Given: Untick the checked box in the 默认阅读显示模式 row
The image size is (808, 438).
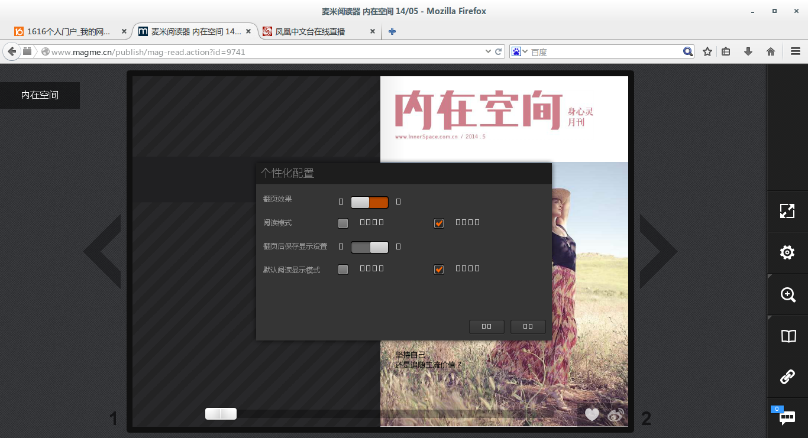Looking at the screenshot, I should 439,270.
